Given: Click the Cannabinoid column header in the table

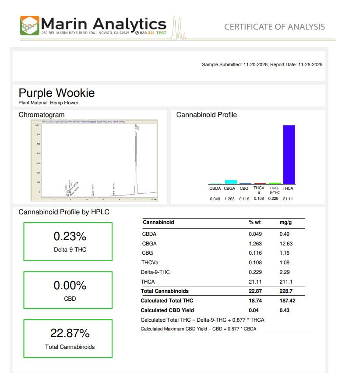Looking at the screenshot, I should click(159, 222).
